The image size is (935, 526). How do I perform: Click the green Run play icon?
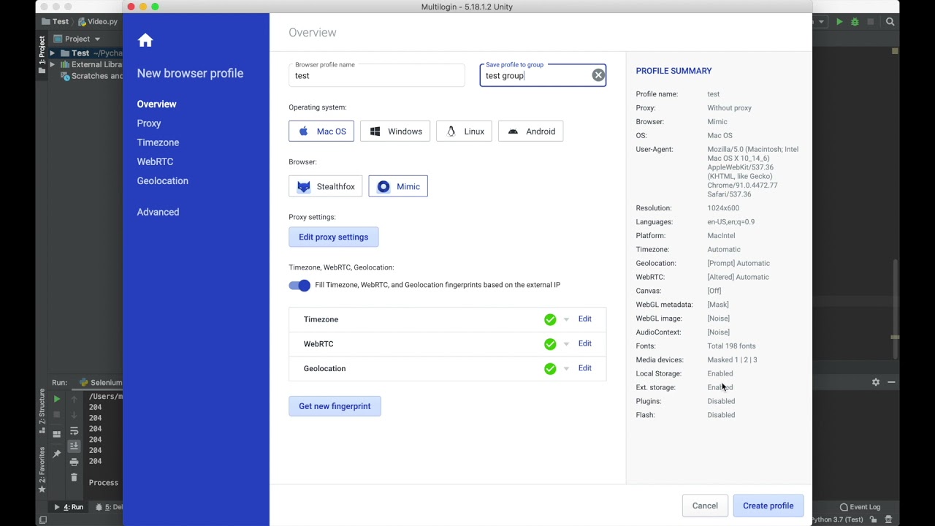(839, 22)
